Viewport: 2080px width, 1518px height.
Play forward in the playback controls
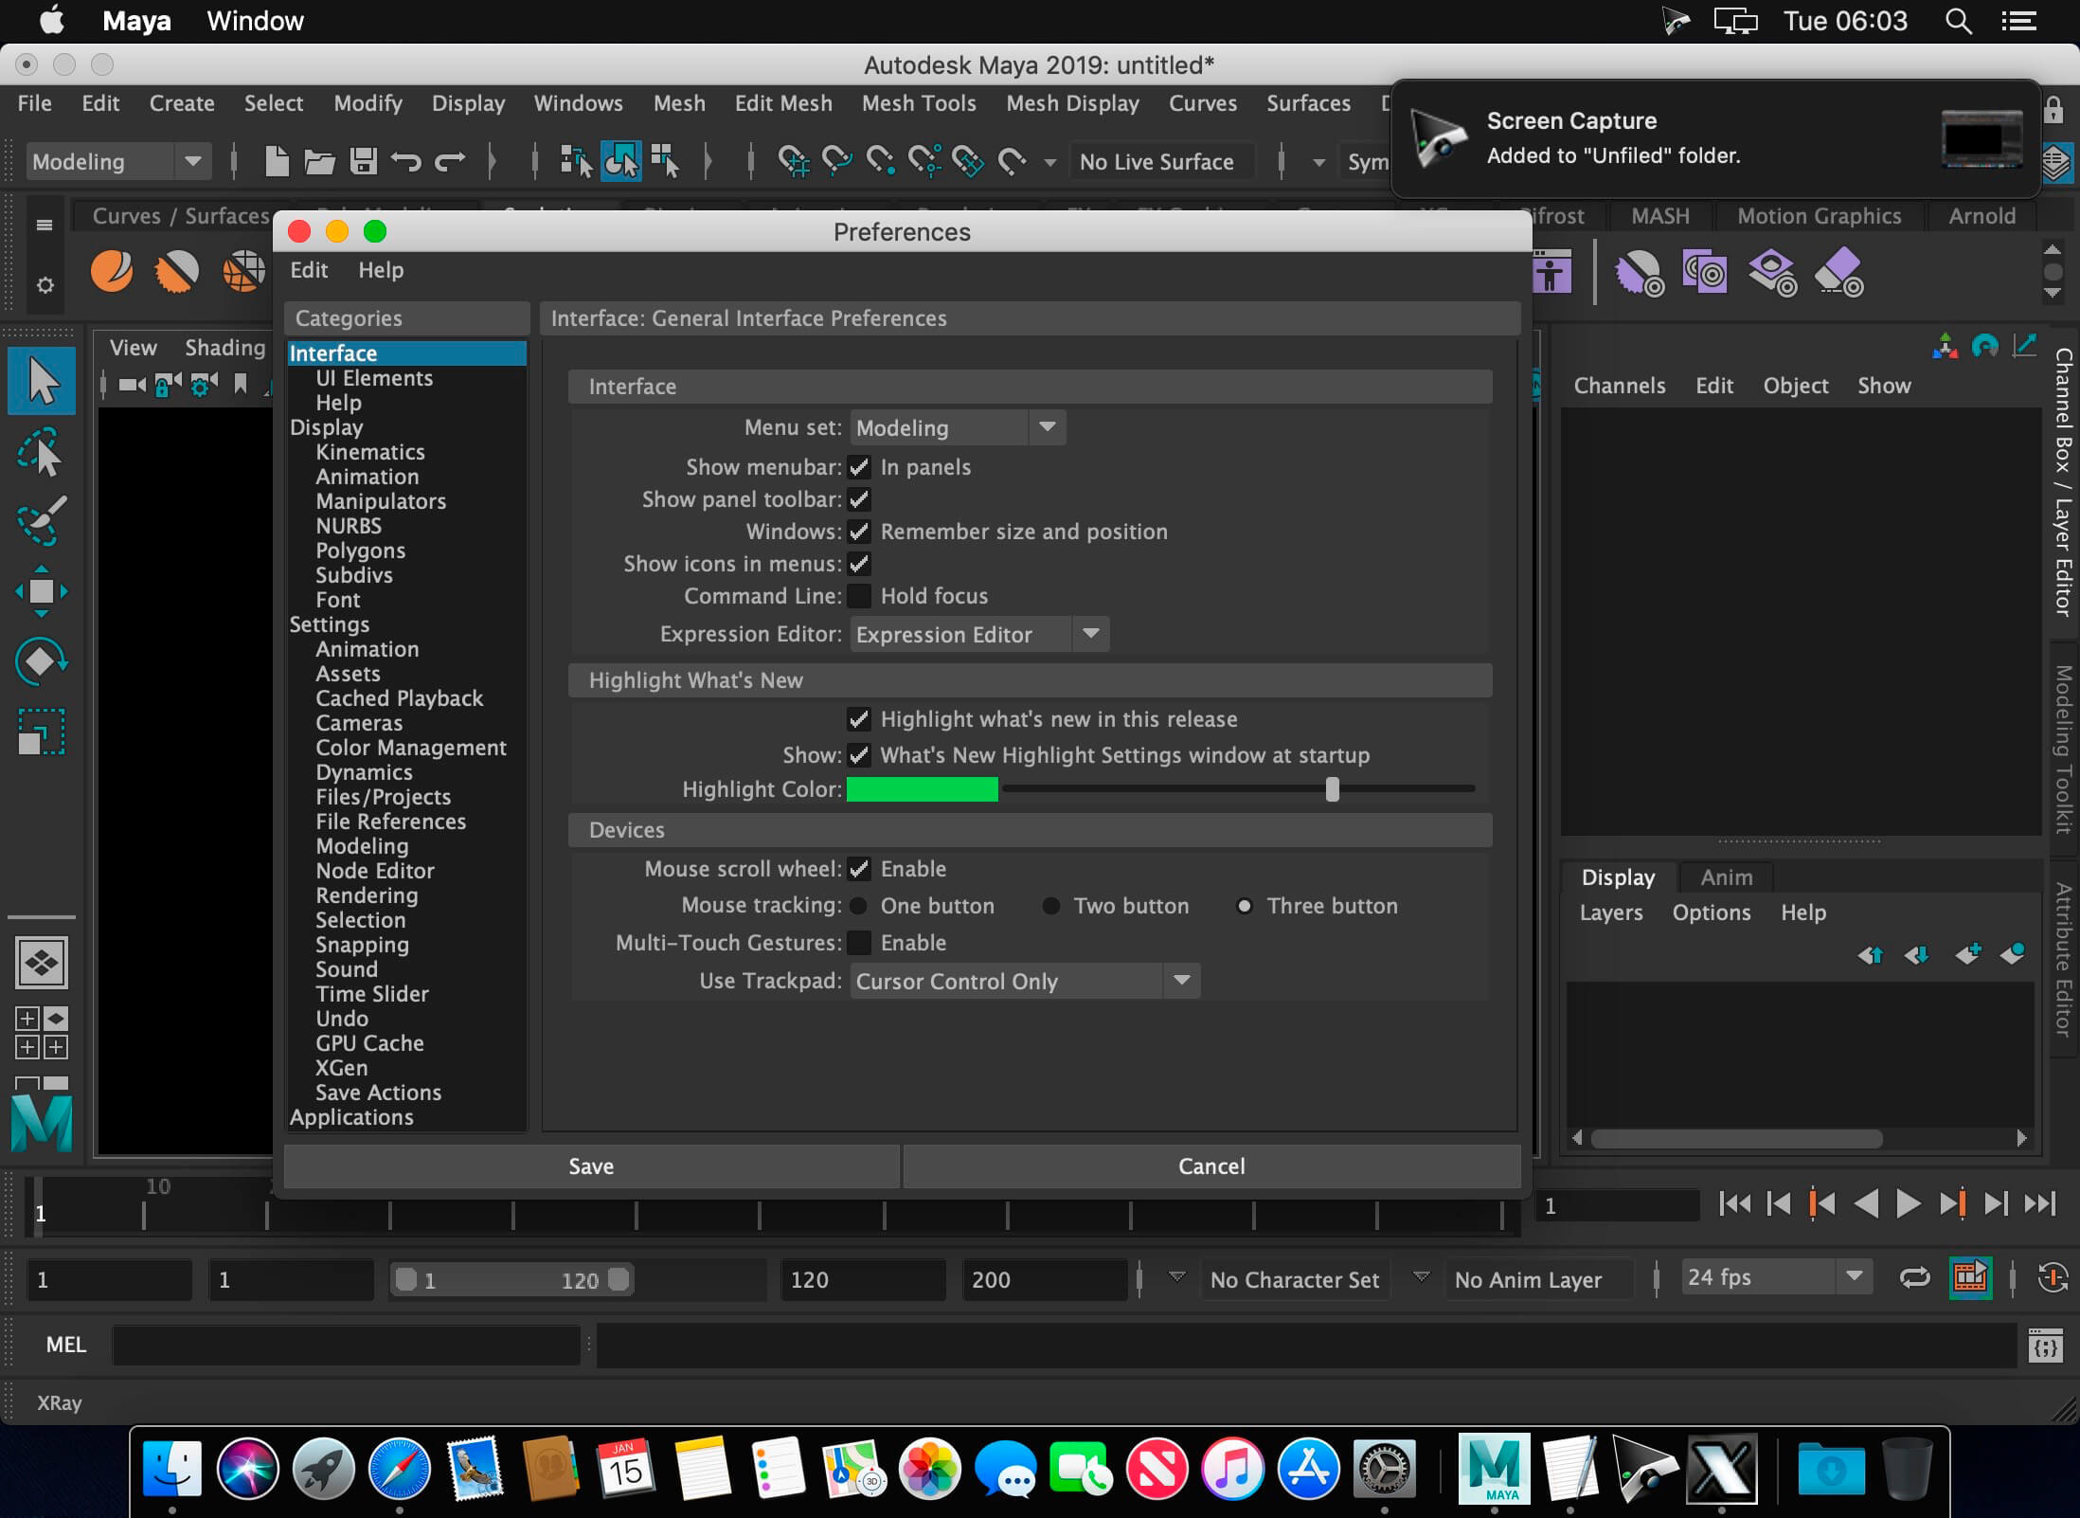[1909, 1203]
